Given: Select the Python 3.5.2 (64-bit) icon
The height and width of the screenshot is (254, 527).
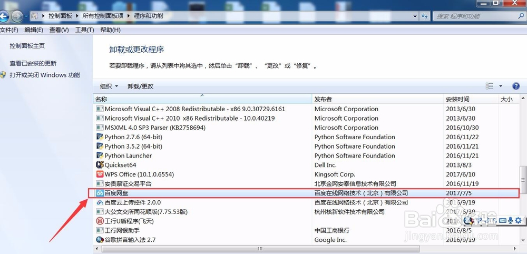Looking at the screenshot, I should (100, 146).
